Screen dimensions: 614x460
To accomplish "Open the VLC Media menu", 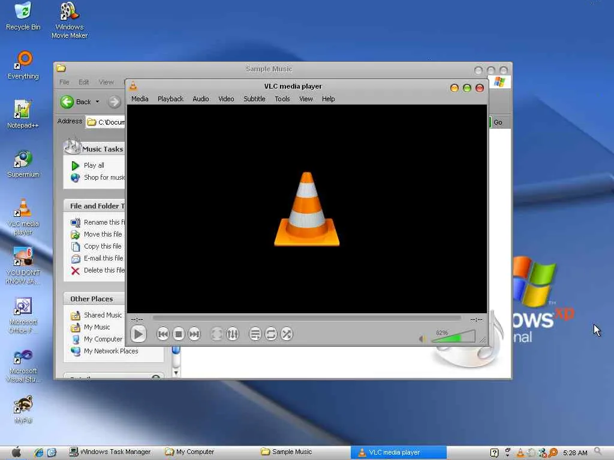I will tap(140, 99).
